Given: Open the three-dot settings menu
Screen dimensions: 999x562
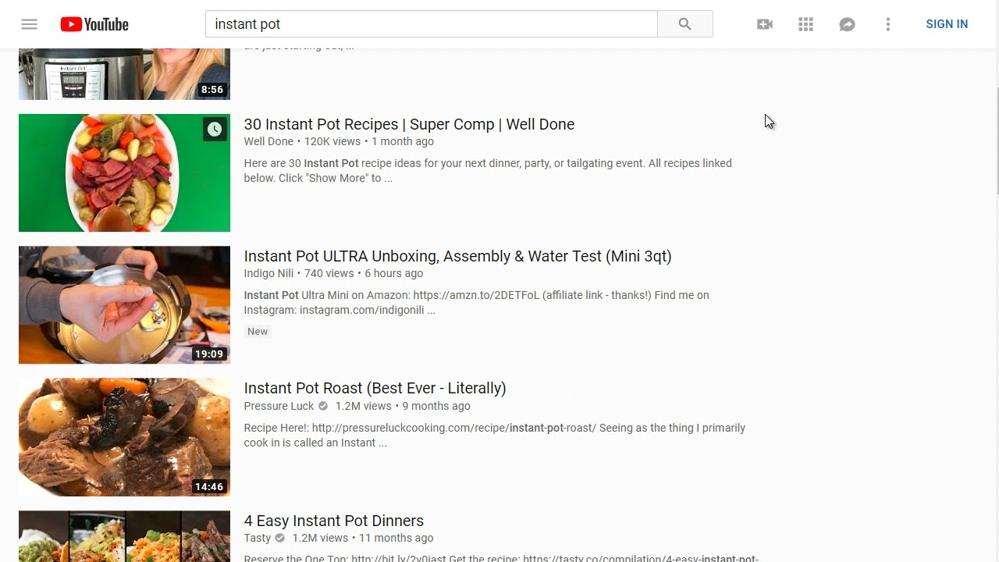Looking at the screenshot, I should (x=888, y=24).
